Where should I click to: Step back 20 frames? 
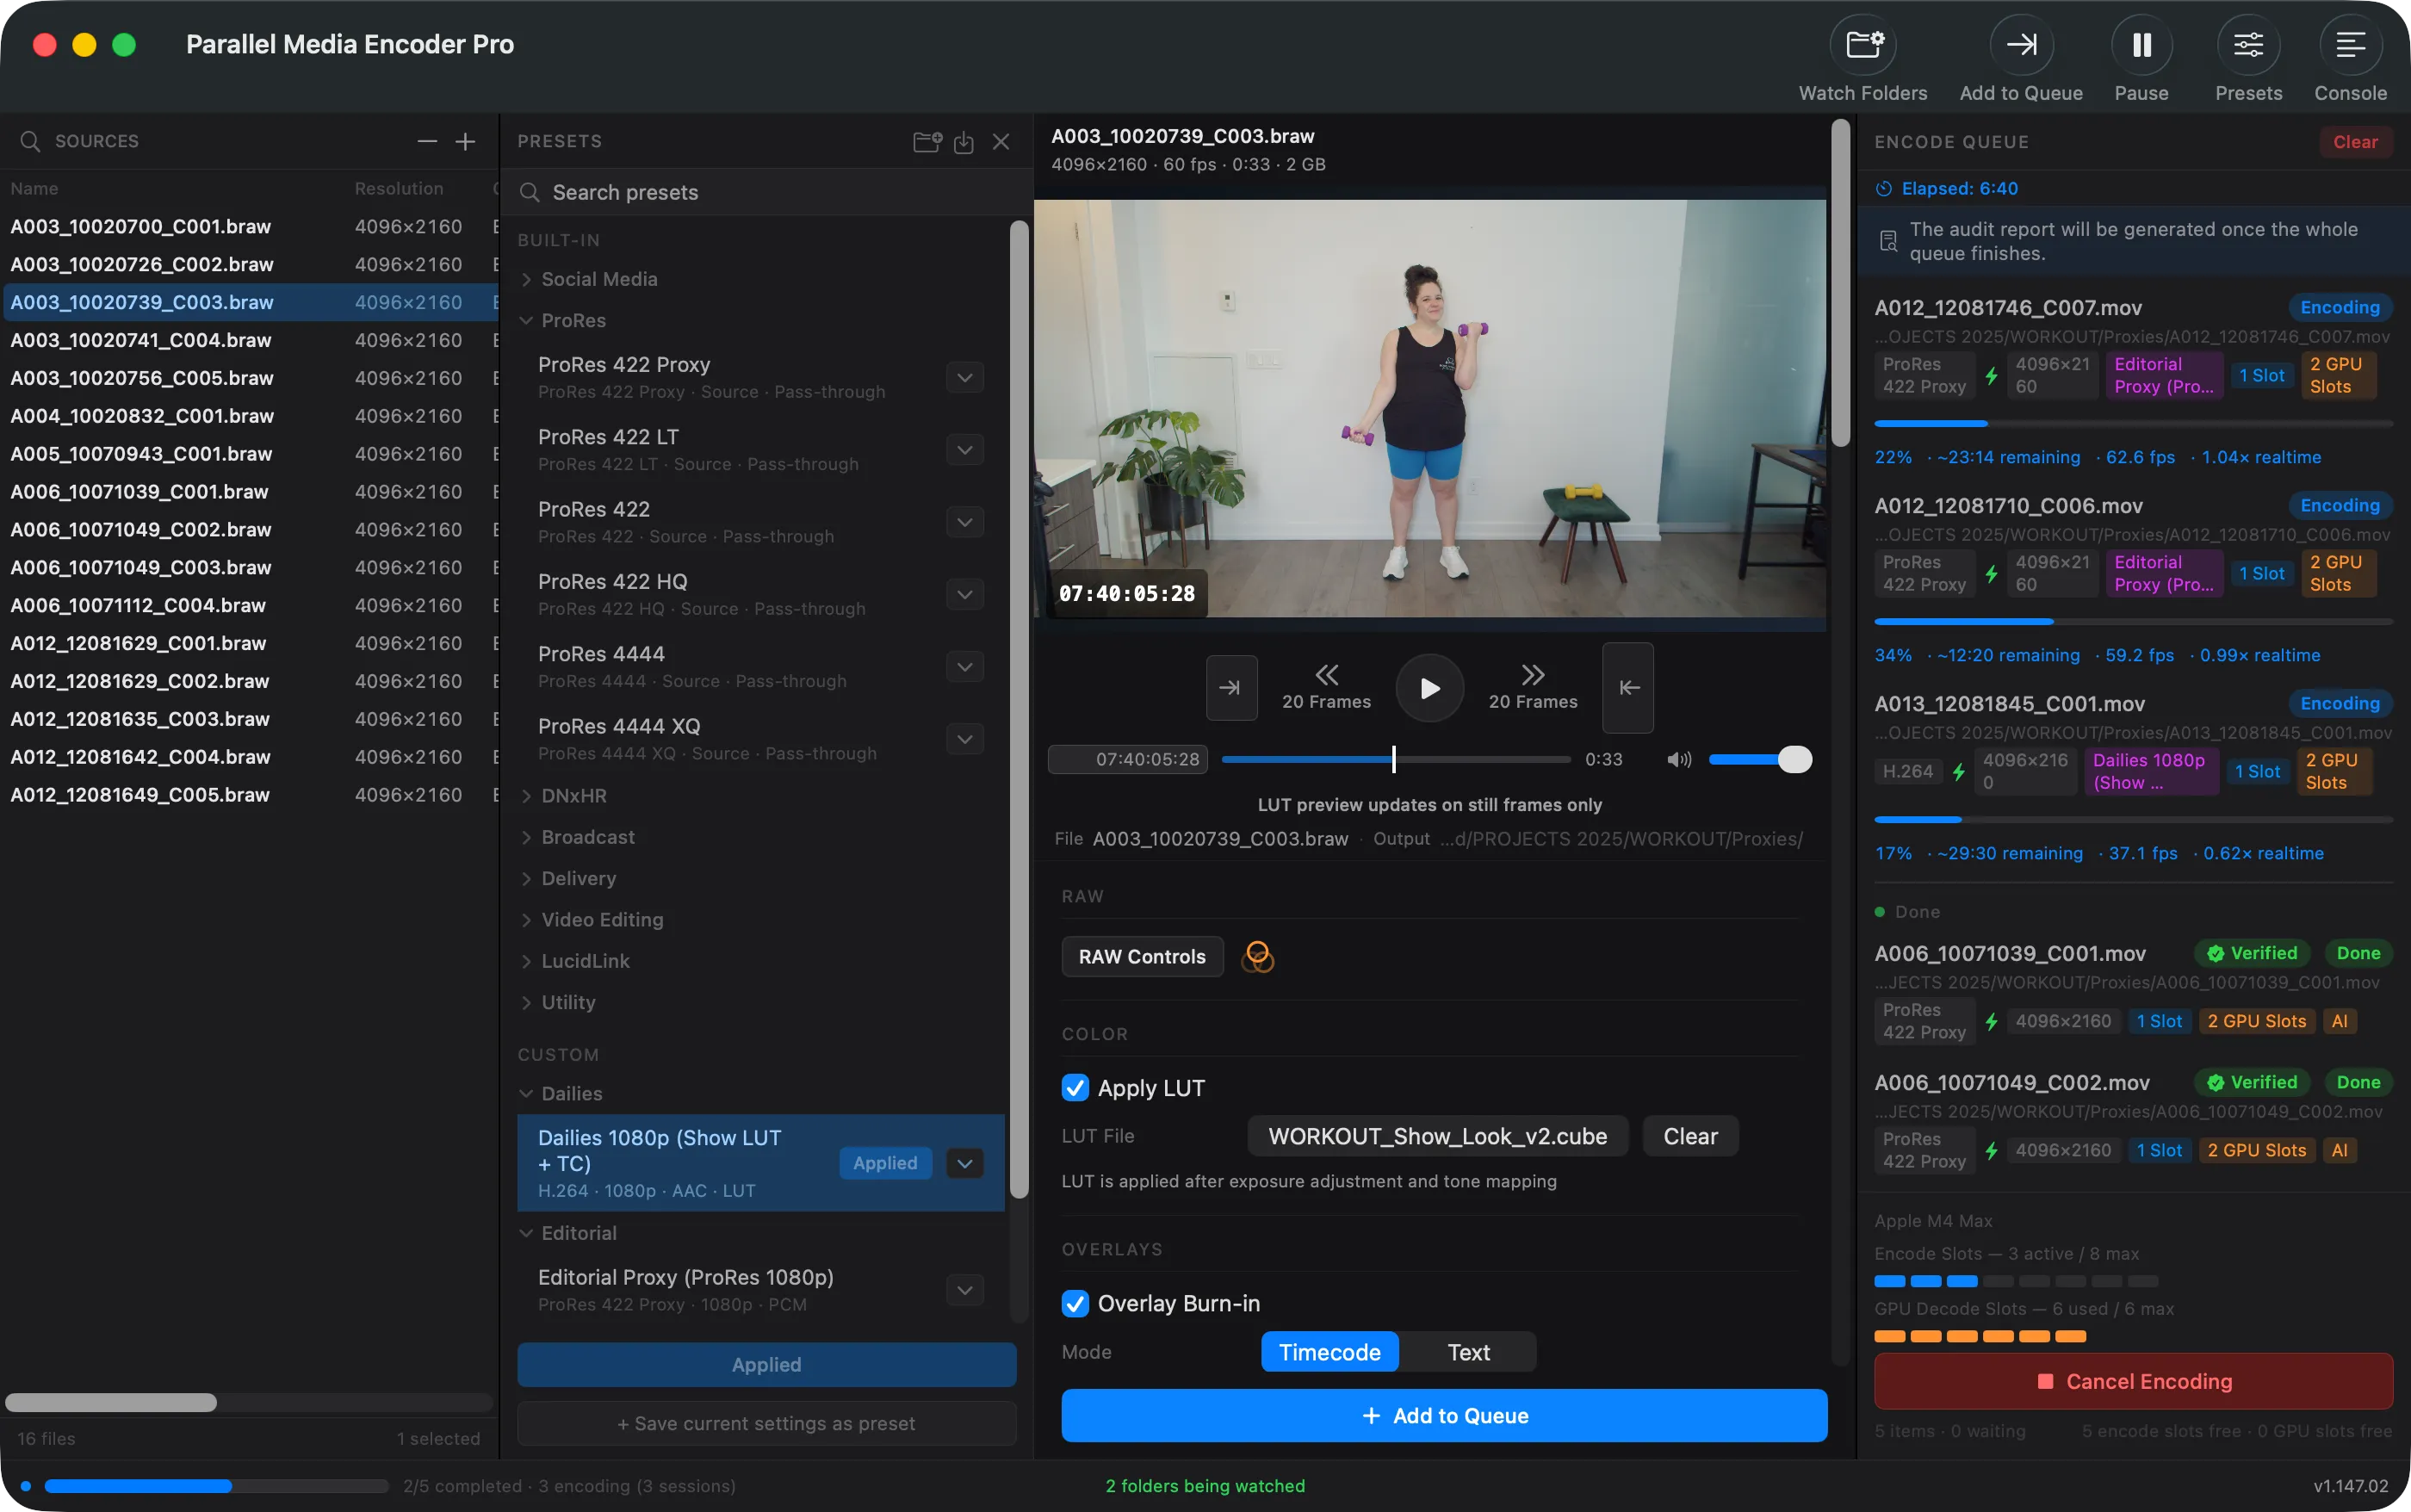[1327, 687]
